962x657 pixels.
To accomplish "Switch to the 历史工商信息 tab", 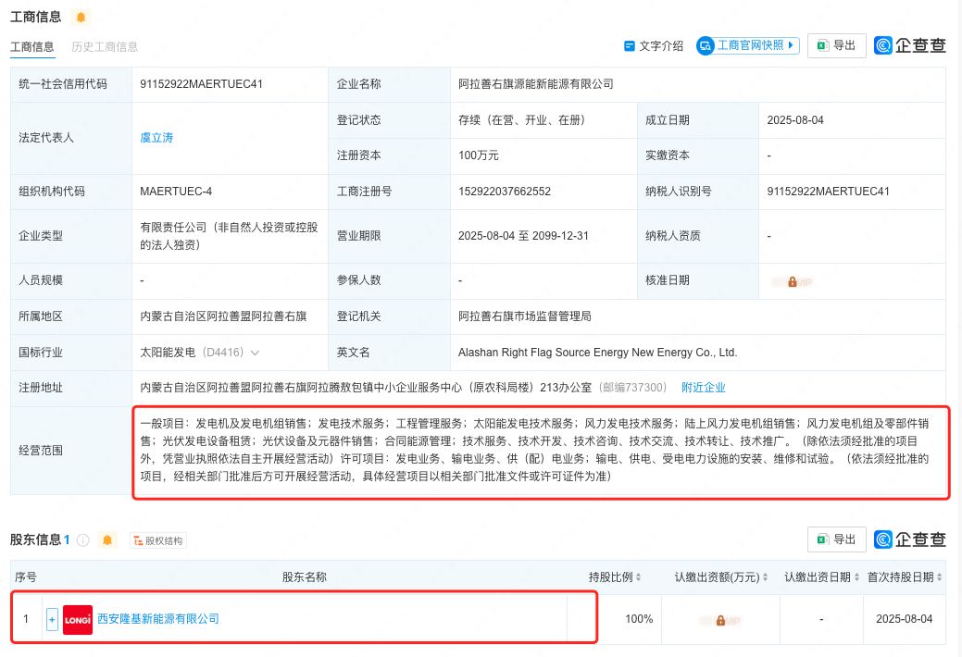I will click(105, 46).
